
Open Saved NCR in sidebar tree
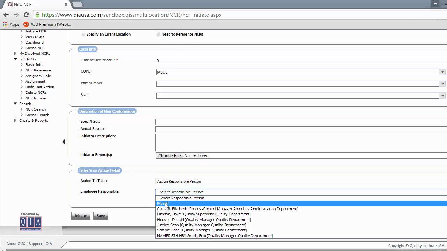pos(35,48)
